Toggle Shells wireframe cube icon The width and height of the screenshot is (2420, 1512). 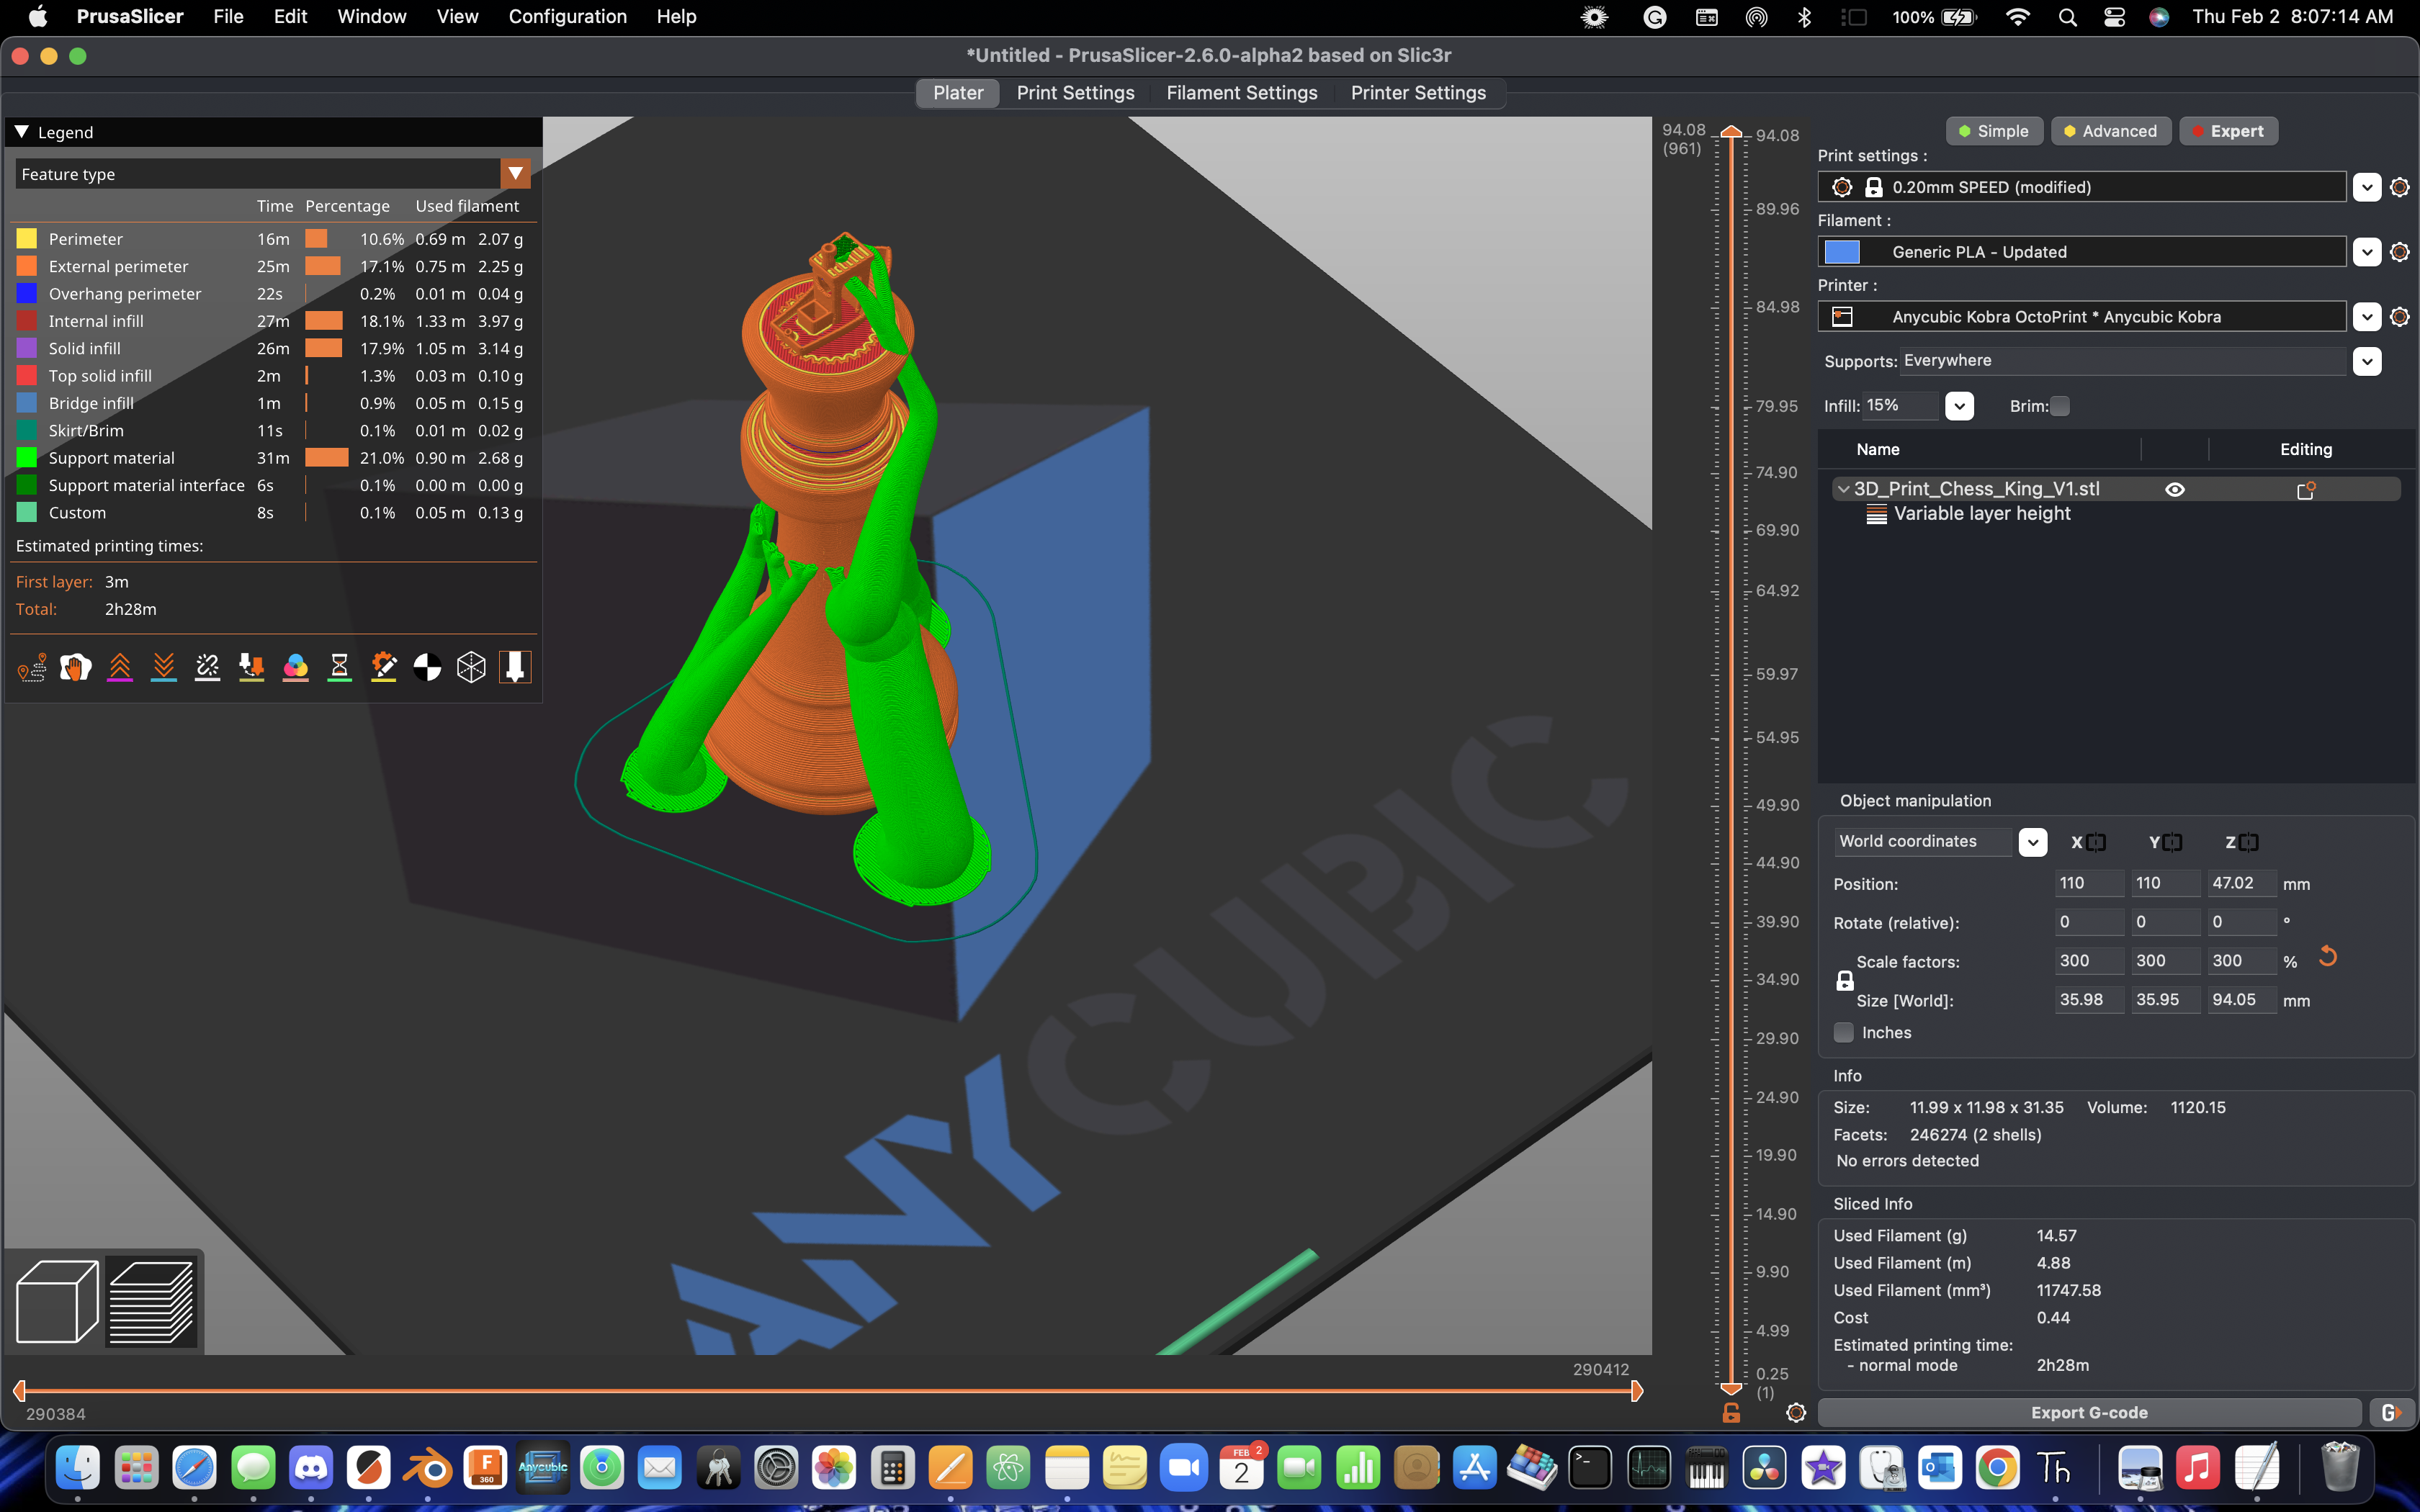point(471,667)
